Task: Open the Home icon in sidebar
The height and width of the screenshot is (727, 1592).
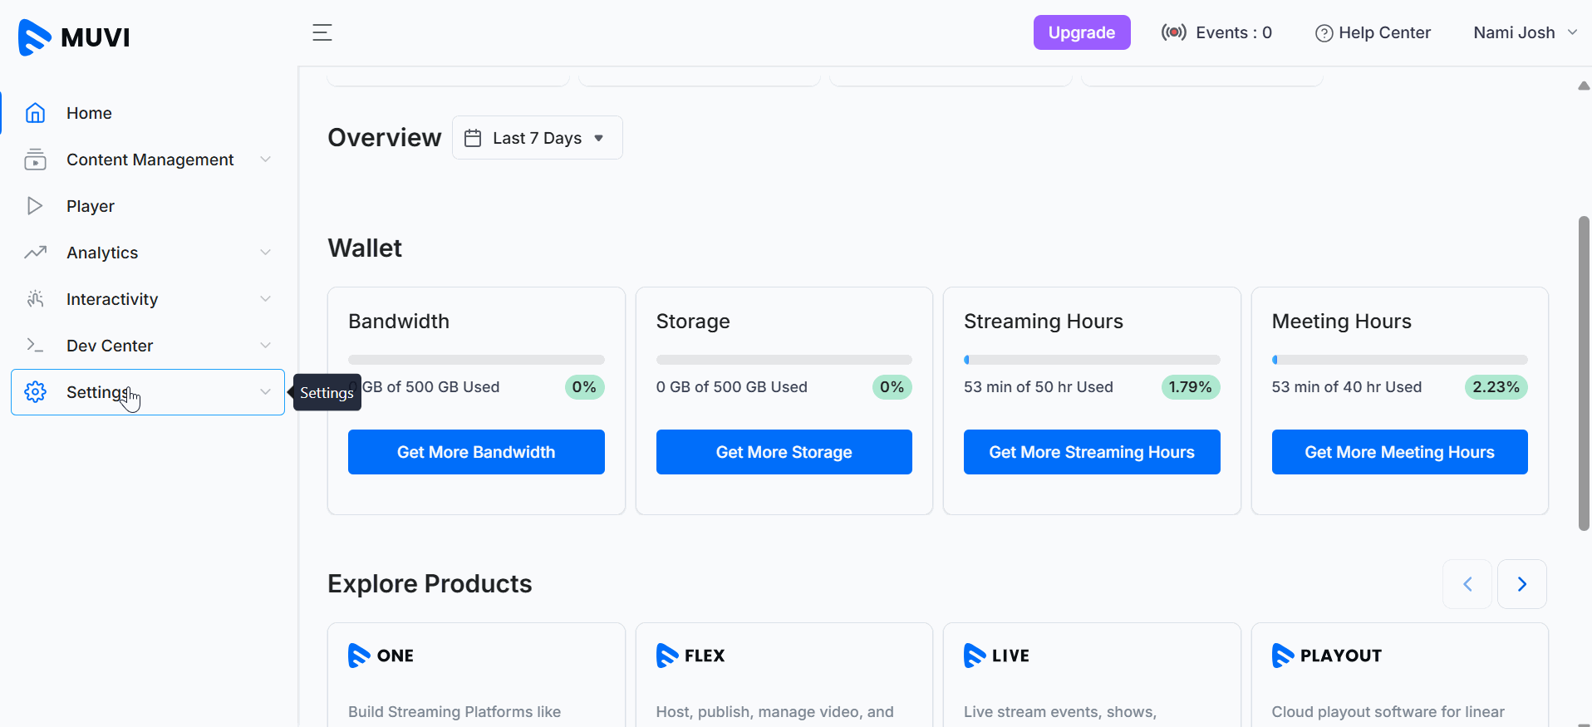Action: point(35,113)
